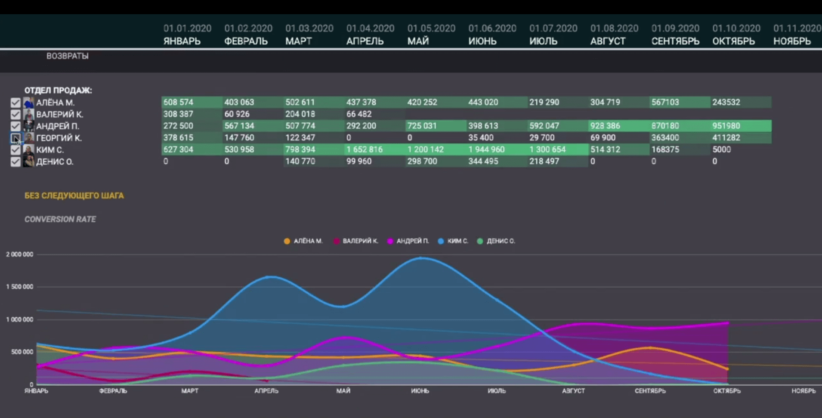Toggle the Денис О. checkbox

[15, 161]
